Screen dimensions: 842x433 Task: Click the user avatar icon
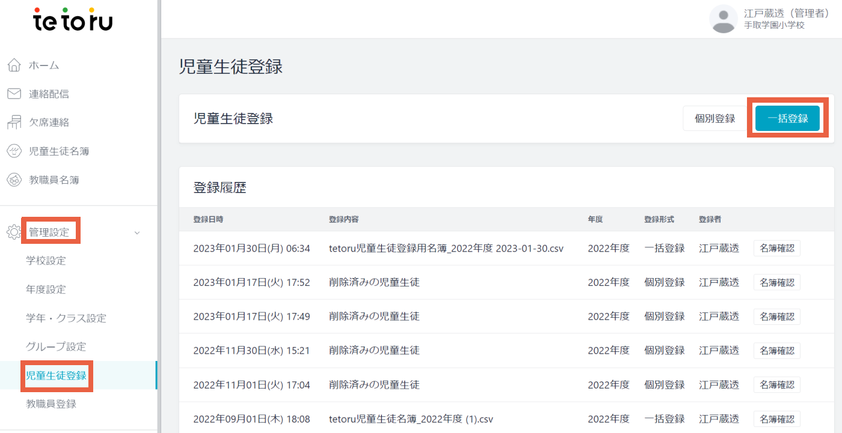(x=724, y=19)
